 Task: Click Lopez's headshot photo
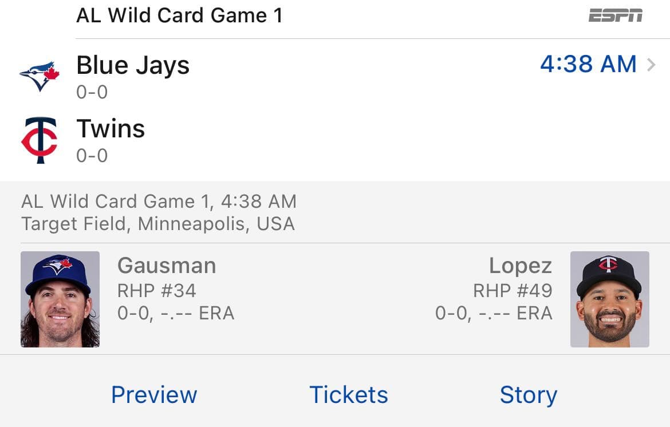click(610, 299)
